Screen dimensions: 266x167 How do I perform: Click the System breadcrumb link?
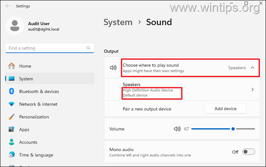coord(118,22)
